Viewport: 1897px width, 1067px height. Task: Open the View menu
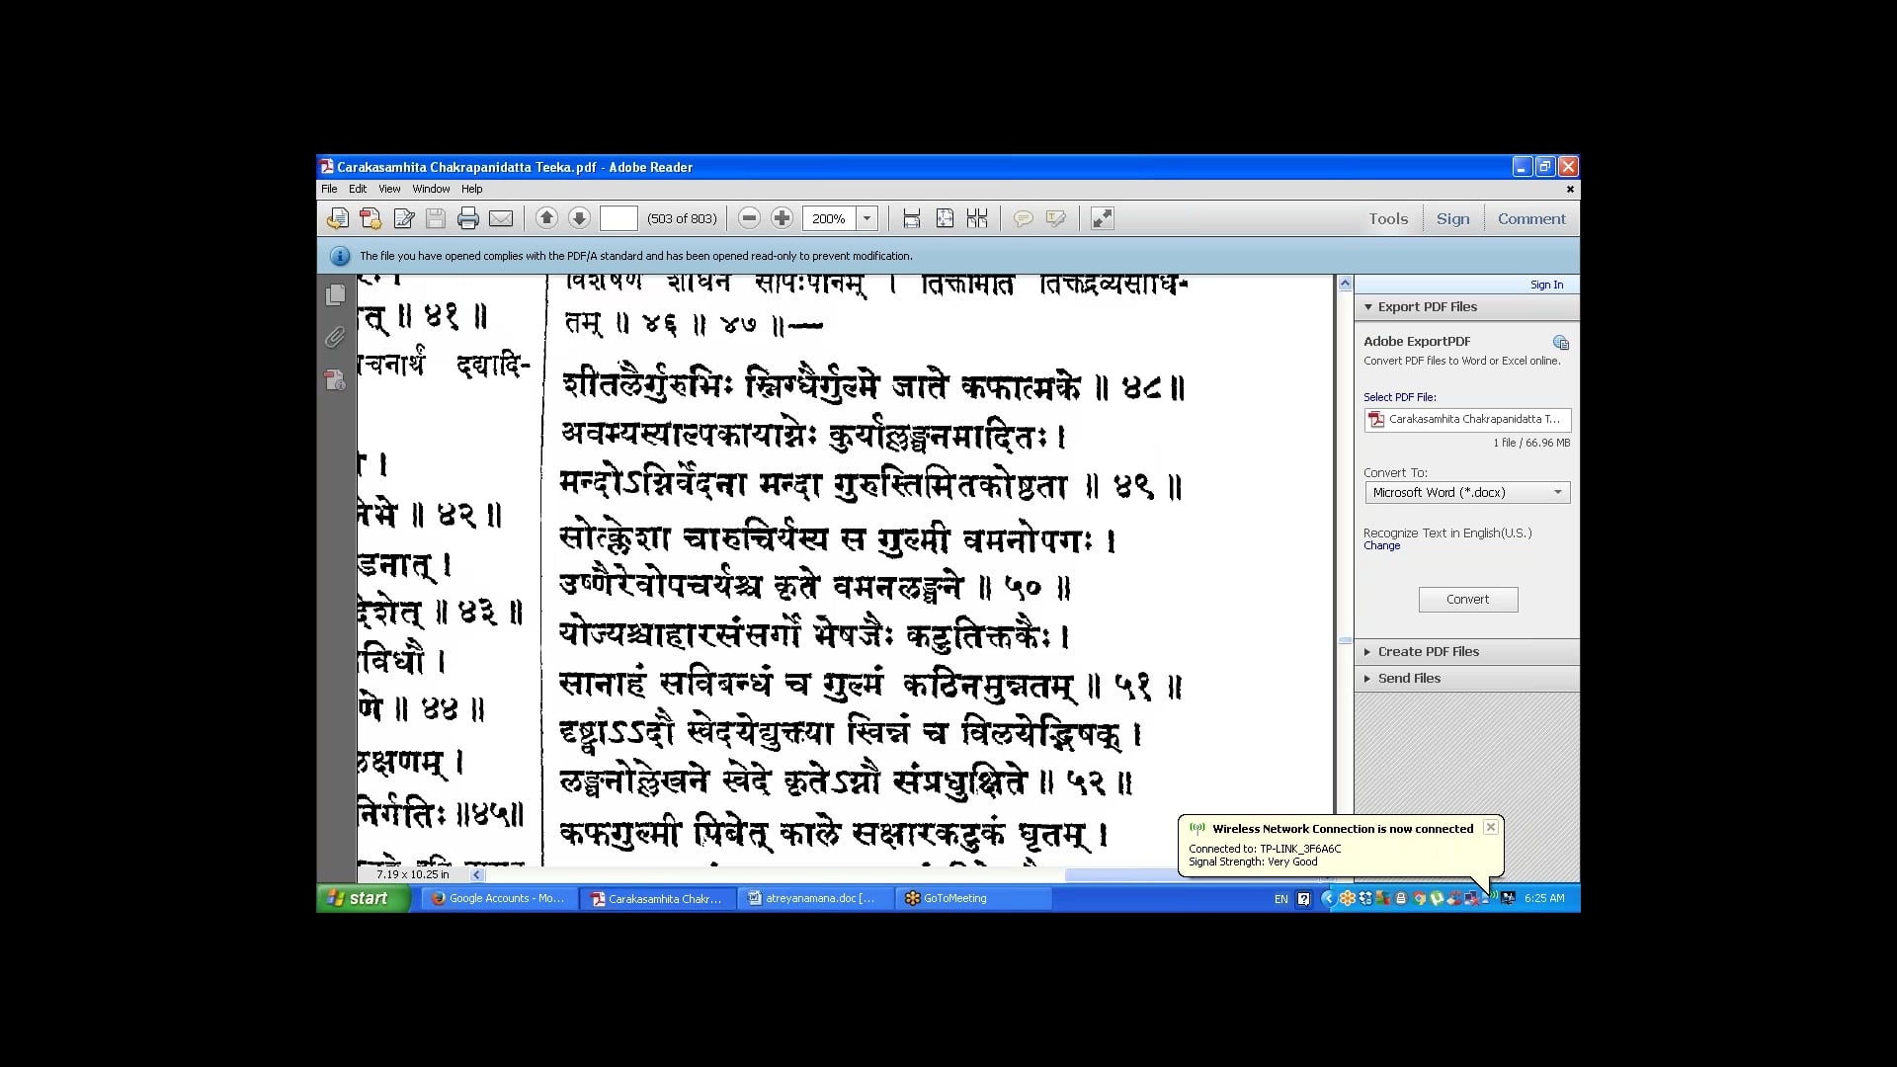tap(389, 189)
